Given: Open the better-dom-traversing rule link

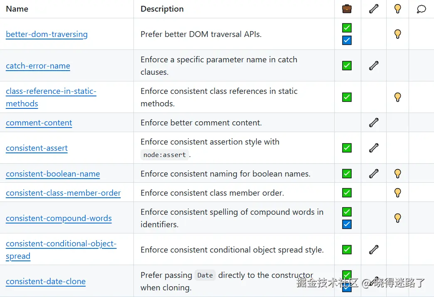Looking at the screenshot, I should click(x=47, y=34).
